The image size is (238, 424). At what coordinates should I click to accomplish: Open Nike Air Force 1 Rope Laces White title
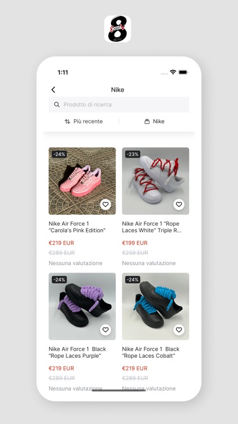[152, 227]
